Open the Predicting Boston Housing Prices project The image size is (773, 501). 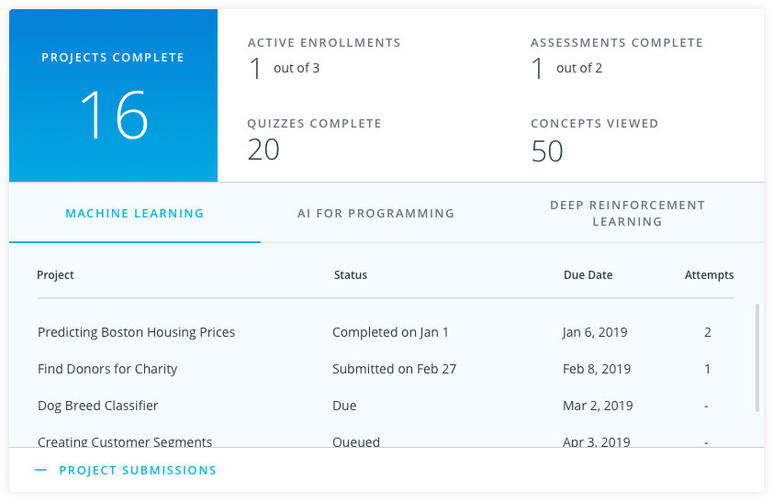[x=137, y=332]
